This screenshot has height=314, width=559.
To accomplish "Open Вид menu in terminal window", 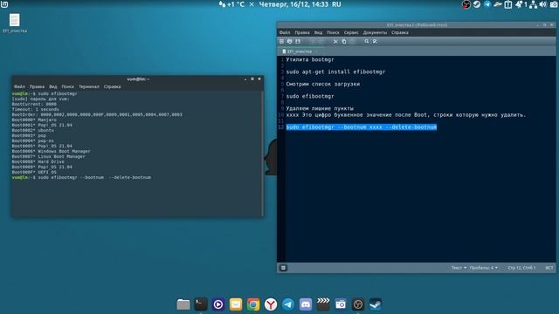I will (52, 86).
